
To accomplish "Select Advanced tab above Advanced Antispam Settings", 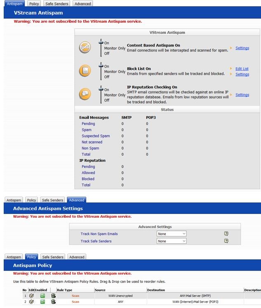I will point(76,200).
